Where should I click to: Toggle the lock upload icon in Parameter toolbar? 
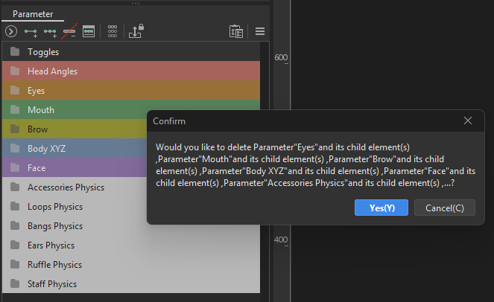pyautogui.click(x=136, y=31)
